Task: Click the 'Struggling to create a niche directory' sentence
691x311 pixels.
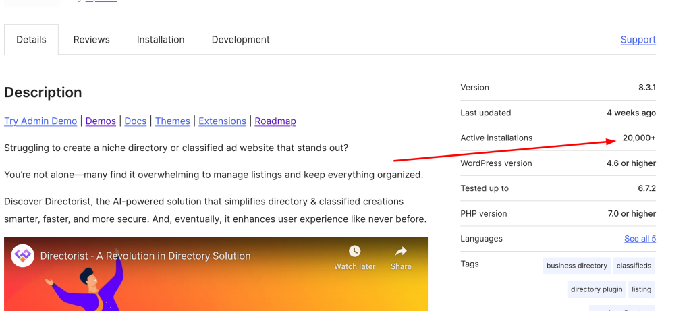Action: [176, 148]
